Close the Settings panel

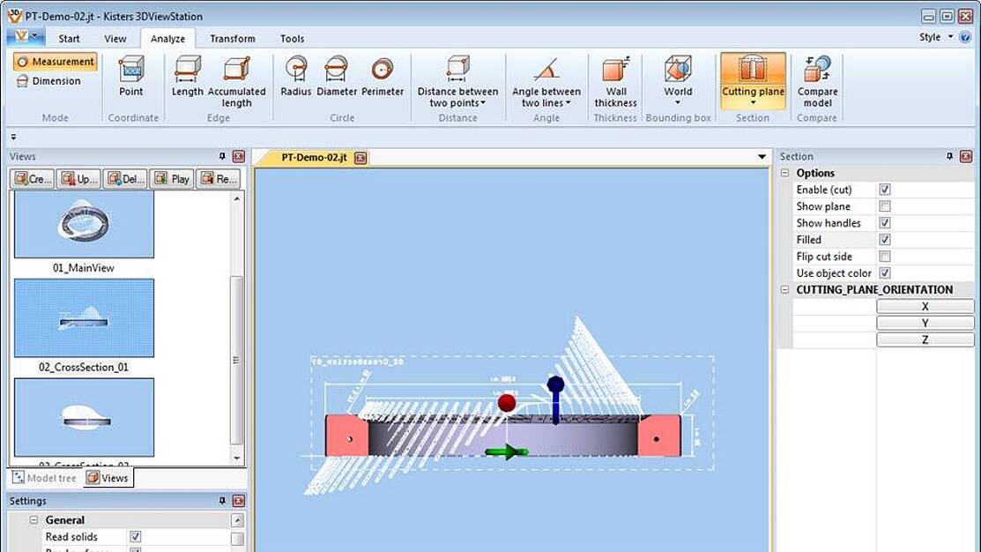pyautogui.click(x=238, y=501)
